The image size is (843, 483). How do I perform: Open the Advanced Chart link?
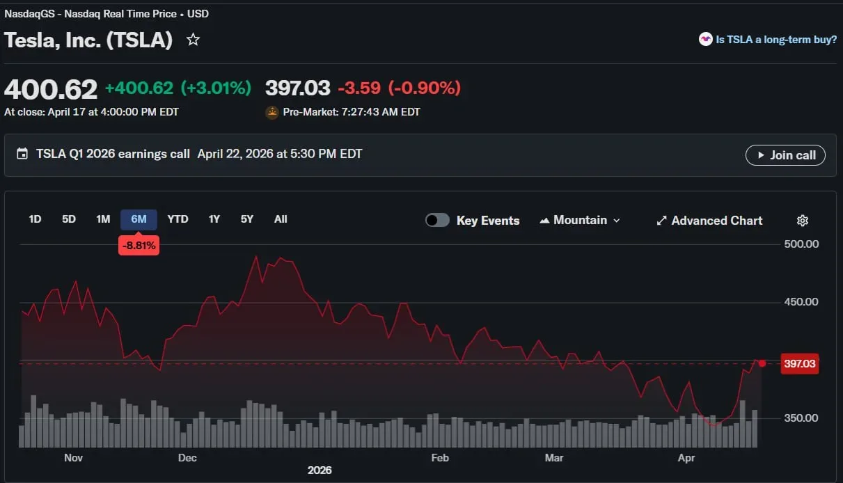[716, 221]
